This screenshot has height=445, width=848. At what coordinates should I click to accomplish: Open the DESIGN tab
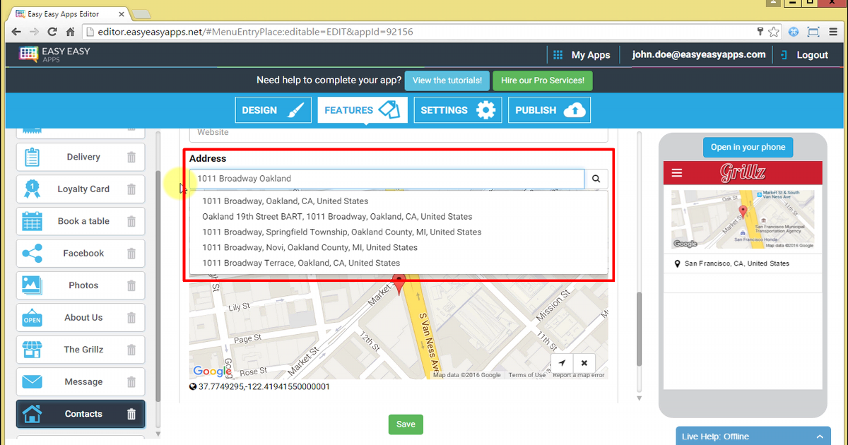coord(273,109)
